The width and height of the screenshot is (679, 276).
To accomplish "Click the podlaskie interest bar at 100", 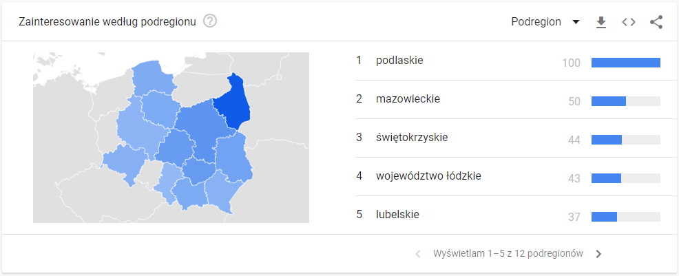I will (625, 63).
